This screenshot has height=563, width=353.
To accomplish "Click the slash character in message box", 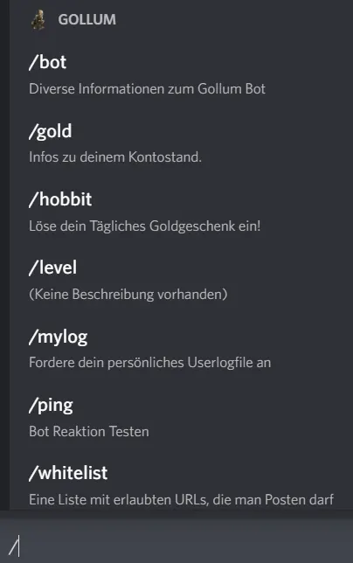I will (x=14, y=547).
